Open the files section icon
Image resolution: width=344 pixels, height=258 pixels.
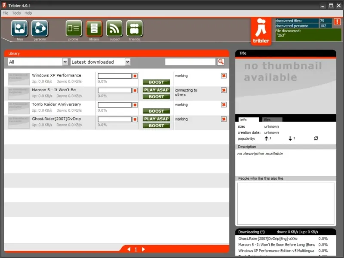pyautogui.click(x=19, y=28)
